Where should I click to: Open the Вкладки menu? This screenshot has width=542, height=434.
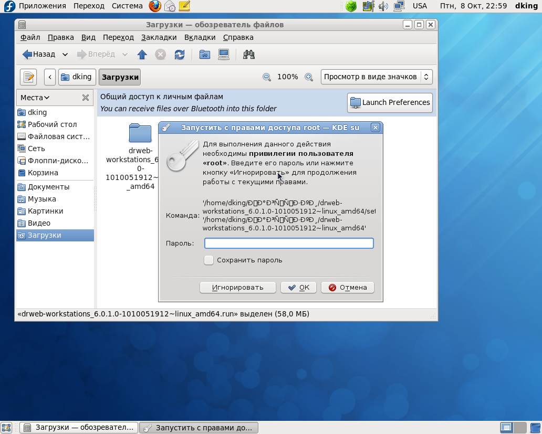pos(200,37)
